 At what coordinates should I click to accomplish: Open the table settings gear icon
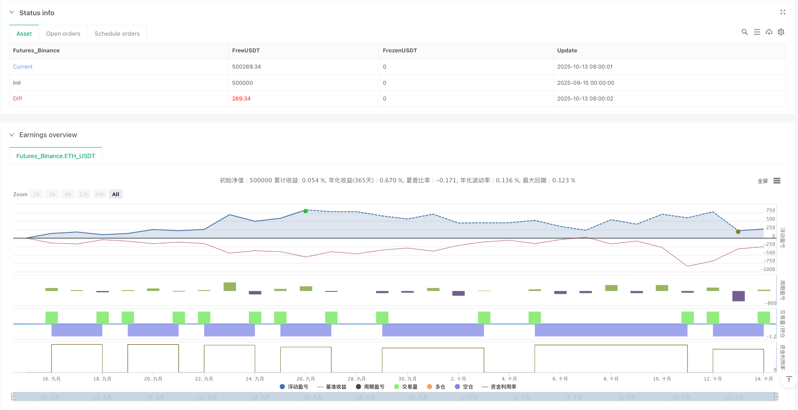(x=781, y=32)
